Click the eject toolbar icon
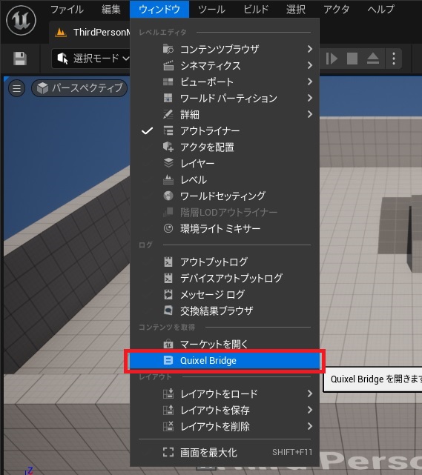The width and height of the screenshot is (422, 475). point(373,58)
